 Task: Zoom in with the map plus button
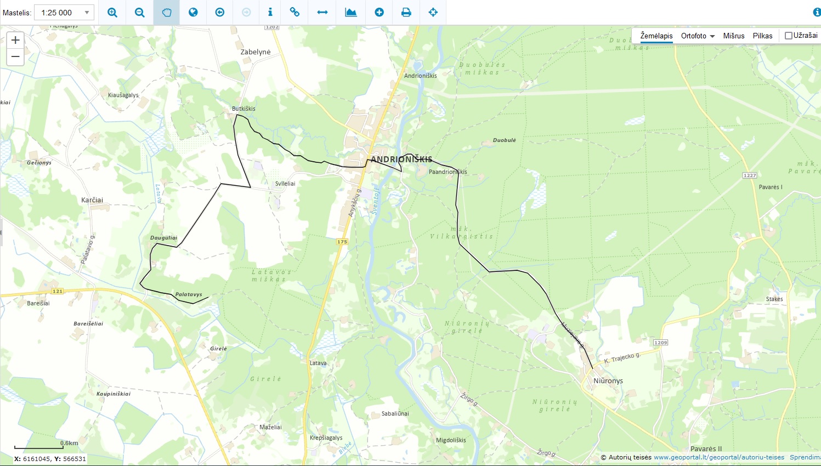[x=15, y=40]
